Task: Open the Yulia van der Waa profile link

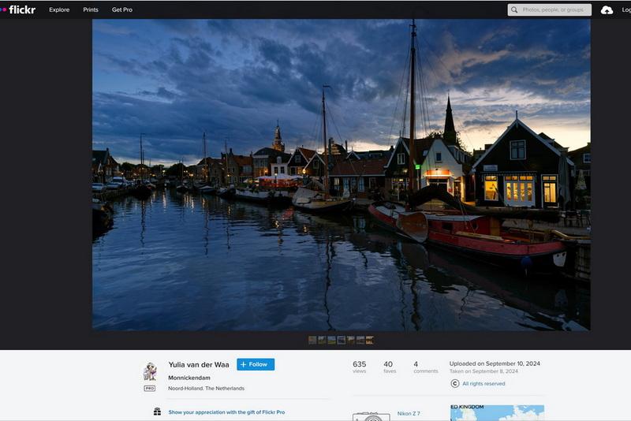Action: (199, 365)
